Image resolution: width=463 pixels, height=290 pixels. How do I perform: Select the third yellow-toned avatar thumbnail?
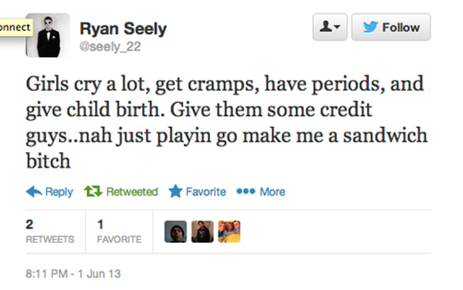pyautogui.click(x=229, y=232)
